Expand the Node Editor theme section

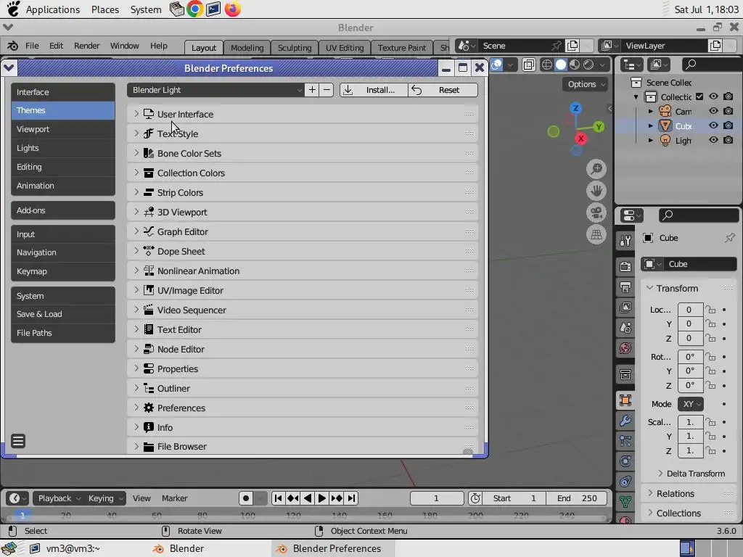coord(303,349)
